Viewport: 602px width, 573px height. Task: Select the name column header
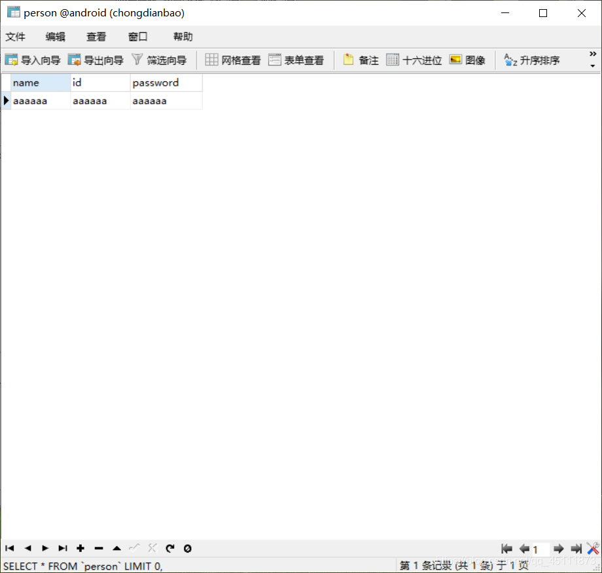coord(41,83)
